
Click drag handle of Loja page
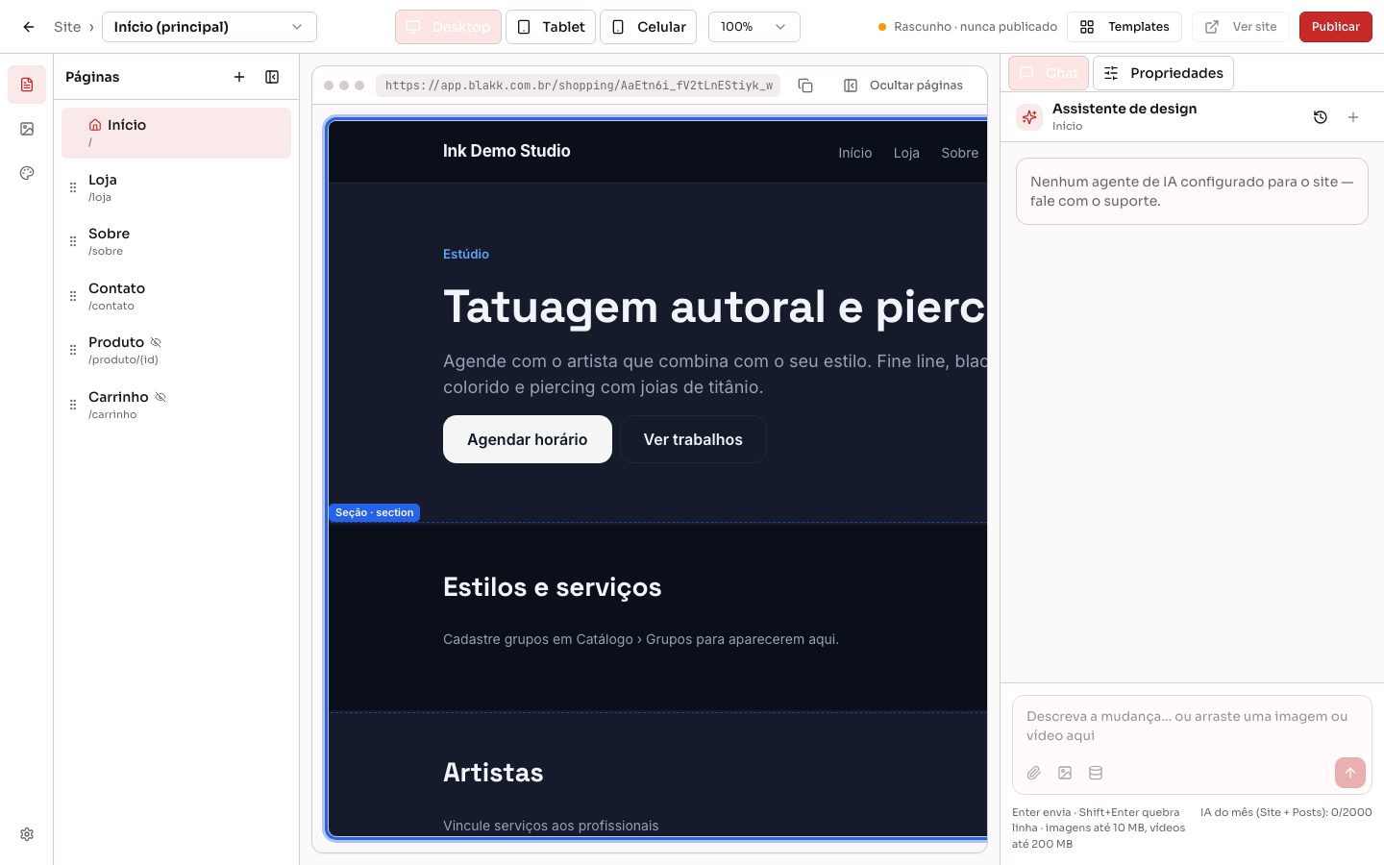[73, 187]
